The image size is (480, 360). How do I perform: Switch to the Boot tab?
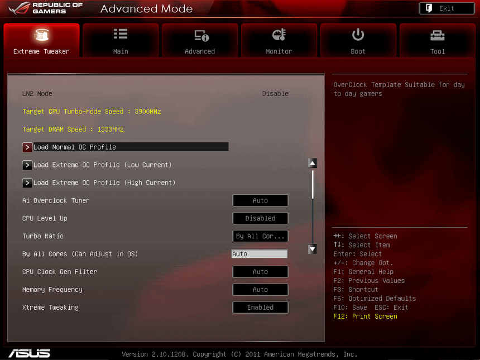point(358,40)
